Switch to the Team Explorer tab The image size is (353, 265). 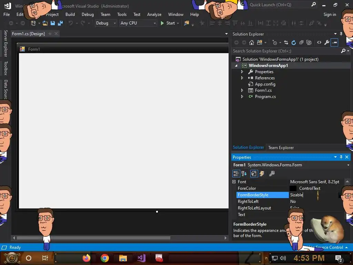click(x=281, y=148)
